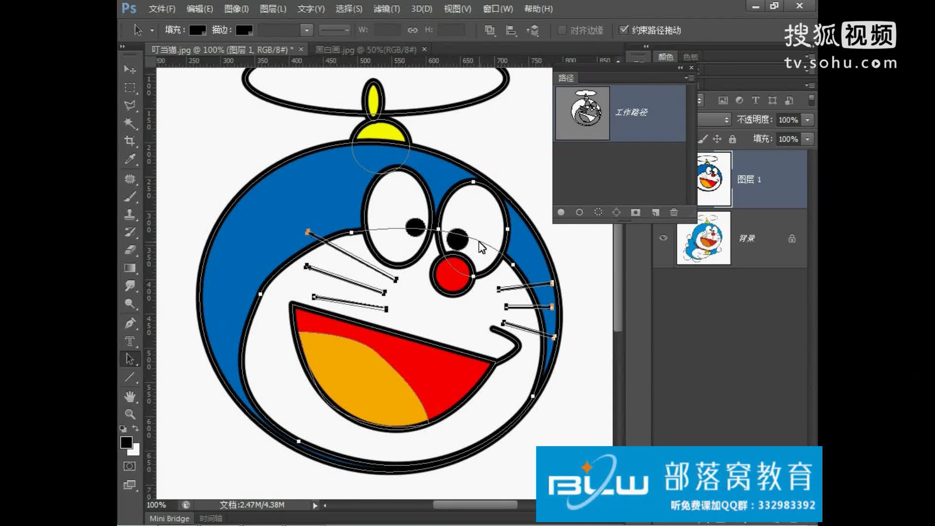Enable the 对齐边缘 checkbox
This screenshot has width=935, height=526.
pos(561,30)
